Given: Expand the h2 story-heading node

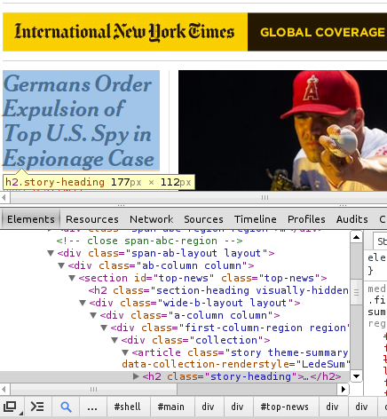Looking at the screenshot, I should point(136,376).
